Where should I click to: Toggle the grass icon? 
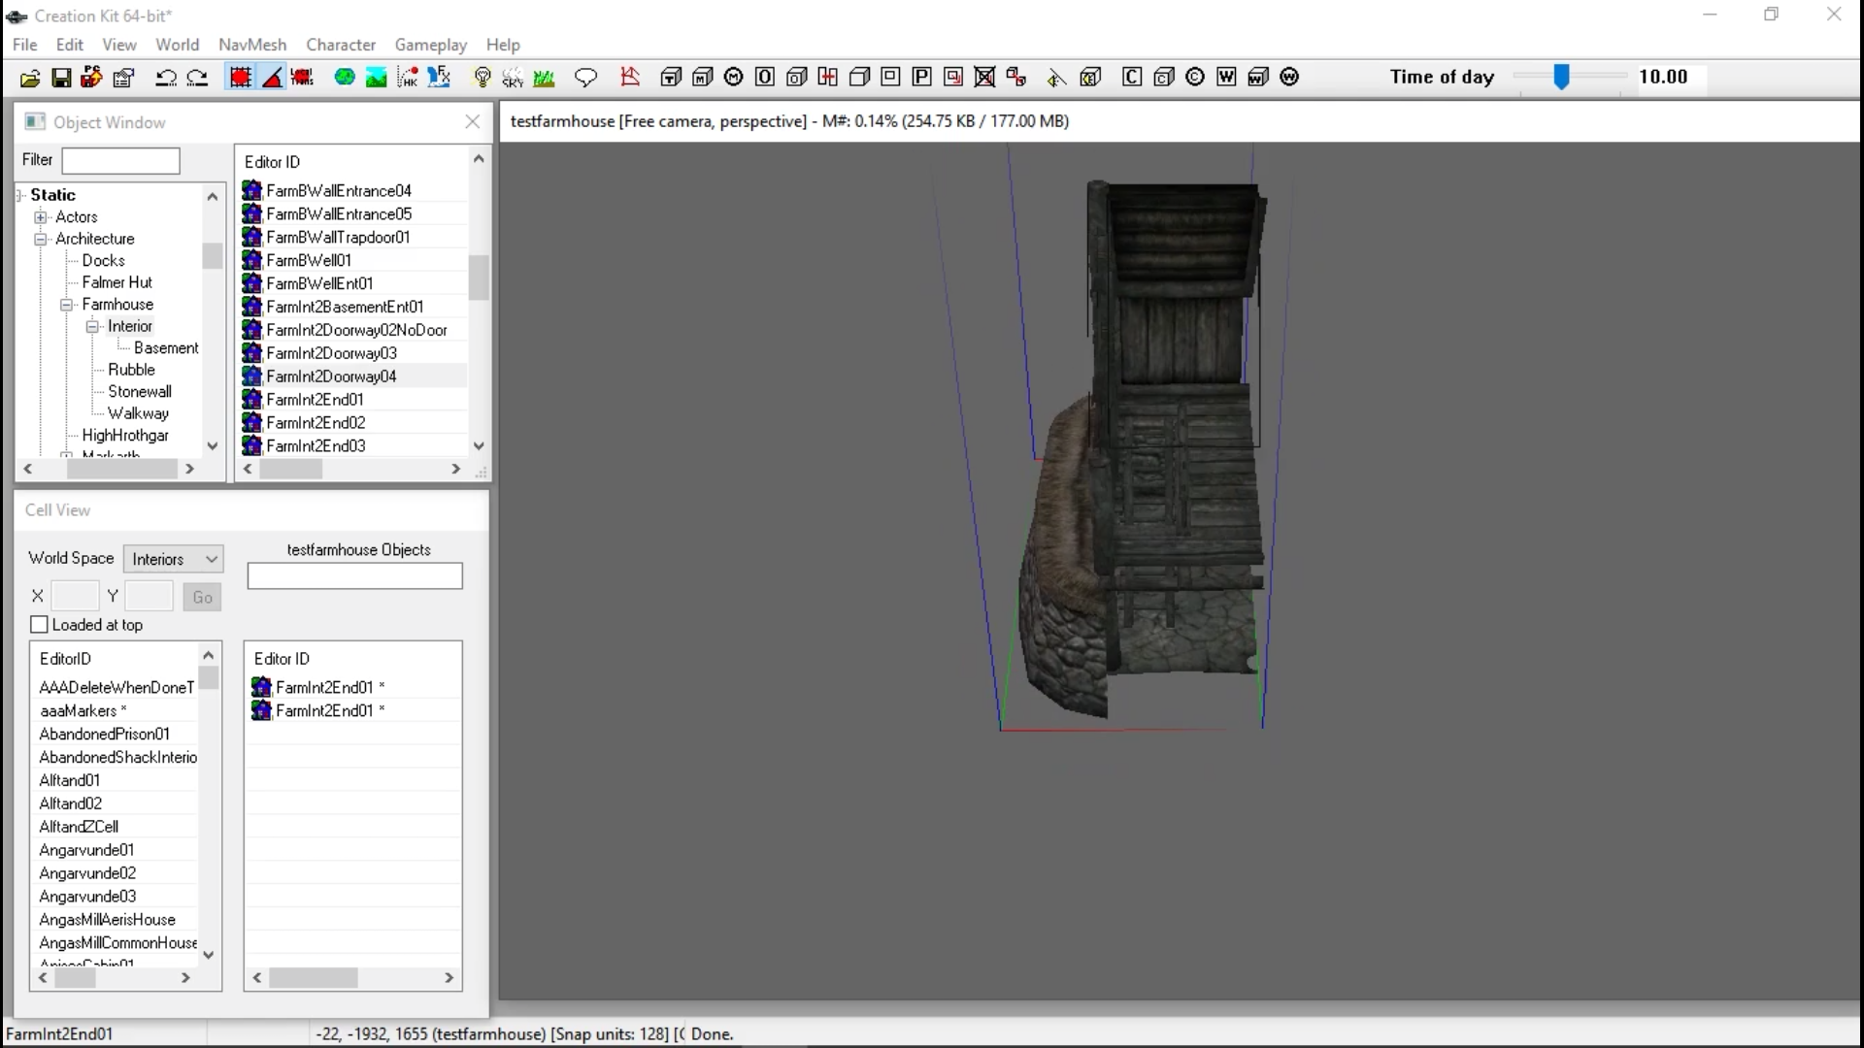click(x=544, y=78)
